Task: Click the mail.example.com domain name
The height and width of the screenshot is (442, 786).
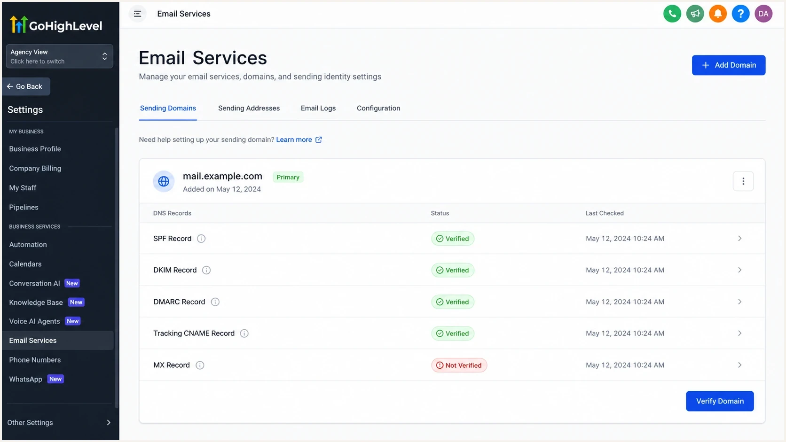Action: (x=222, y=176)
